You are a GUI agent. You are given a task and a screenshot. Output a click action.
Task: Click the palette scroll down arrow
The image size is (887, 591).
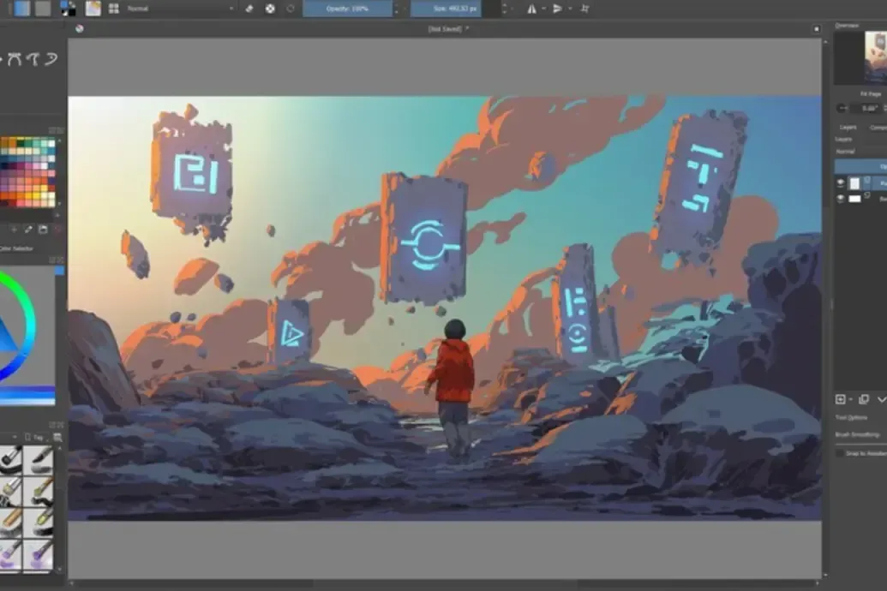coord(59,204)
